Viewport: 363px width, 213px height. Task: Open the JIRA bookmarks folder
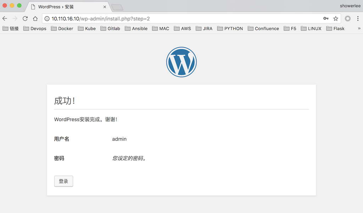coord(204,28)
